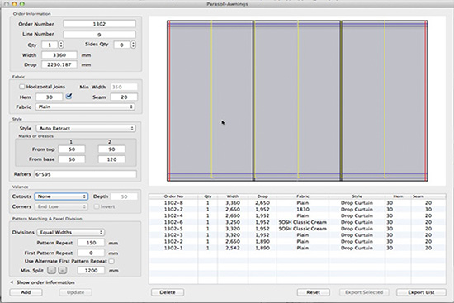This screenshot has height=303, width=454.
Task: Click the Reset button
Action: tap(314, 292)
